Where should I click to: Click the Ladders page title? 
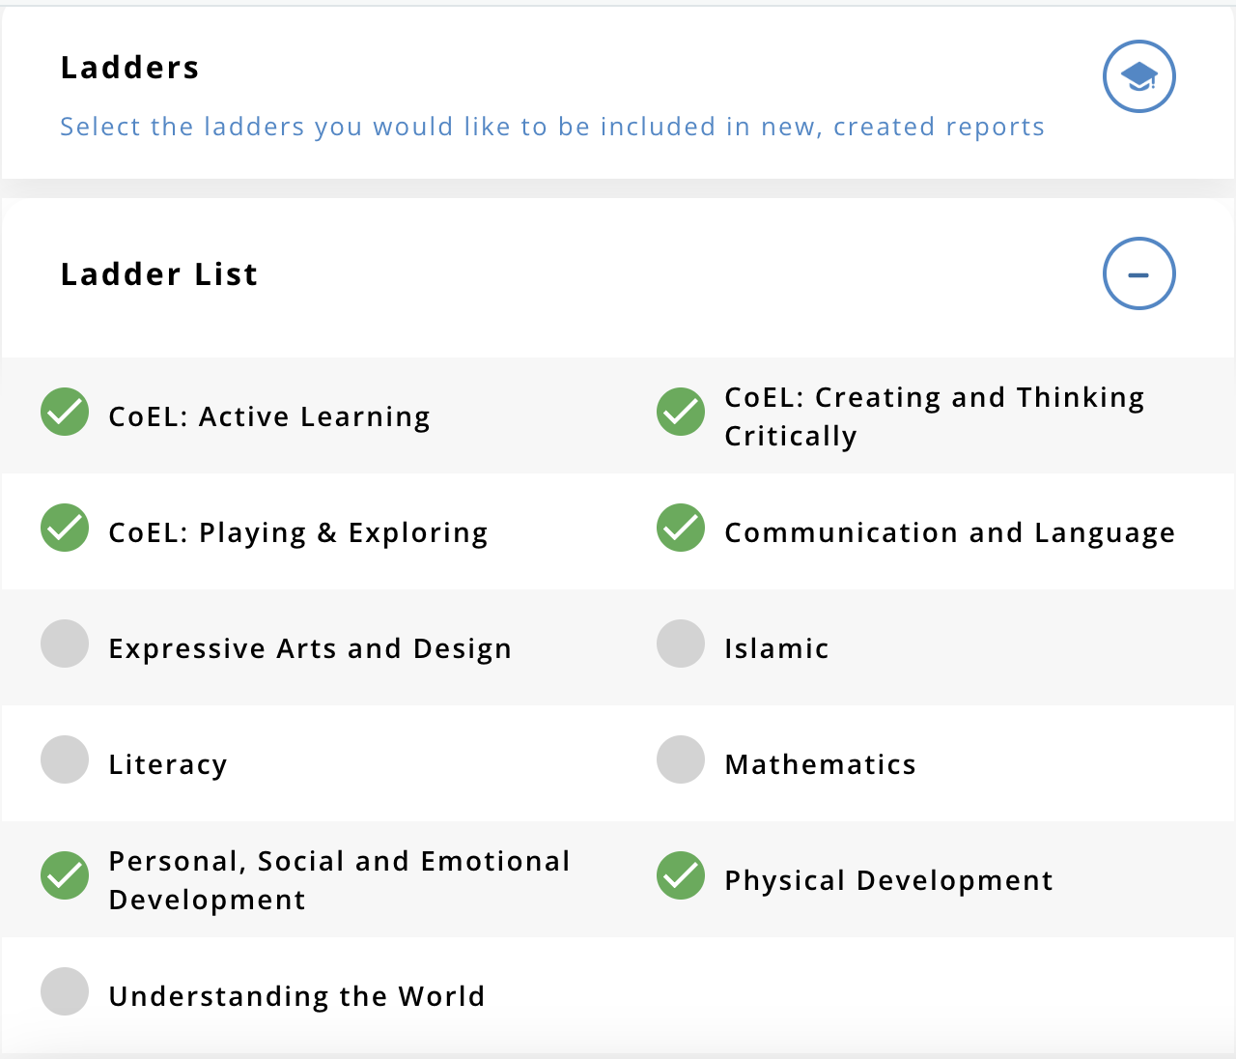coord(129,68)
